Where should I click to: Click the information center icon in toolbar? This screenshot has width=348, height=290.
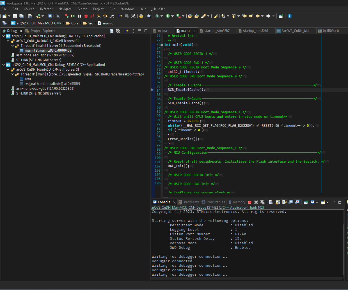(x=290, y=16)
